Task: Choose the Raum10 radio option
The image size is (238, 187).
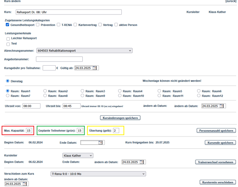Action: click(120, 95)
